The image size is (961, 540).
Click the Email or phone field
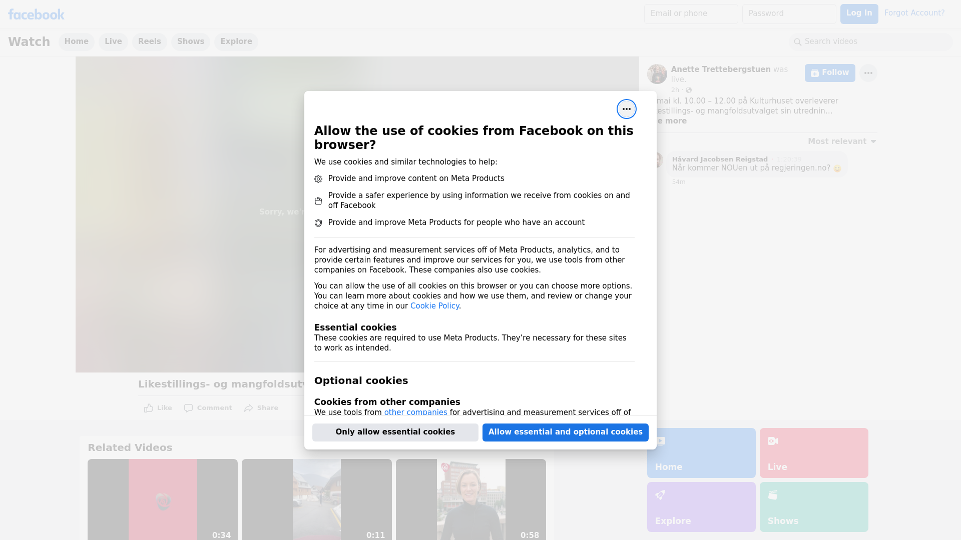point(691,14)
